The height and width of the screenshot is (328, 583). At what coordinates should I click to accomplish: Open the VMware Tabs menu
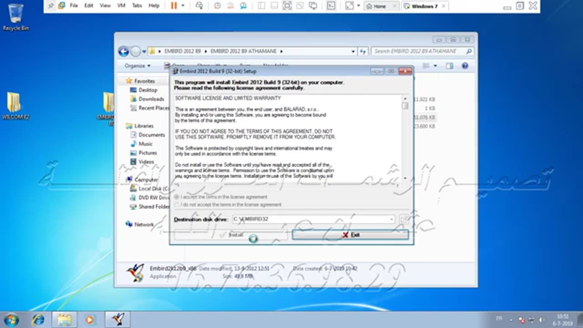(137, 6)
